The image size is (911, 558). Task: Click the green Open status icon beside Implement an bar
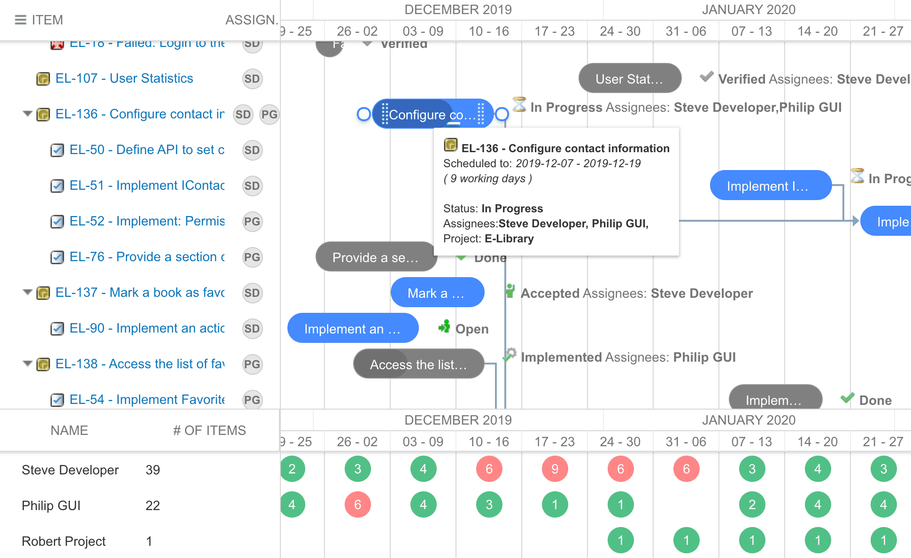[444, 327]
